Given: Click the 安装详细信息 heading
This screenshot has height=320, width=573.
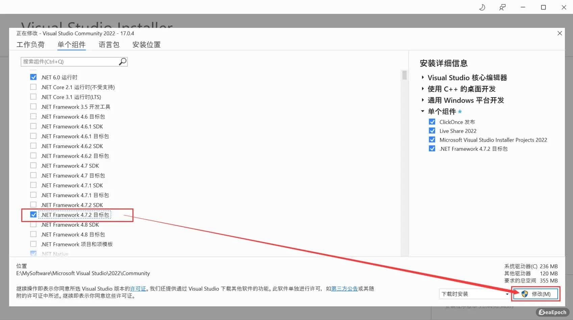Looking at the screenshot, I should coord(444,63).
